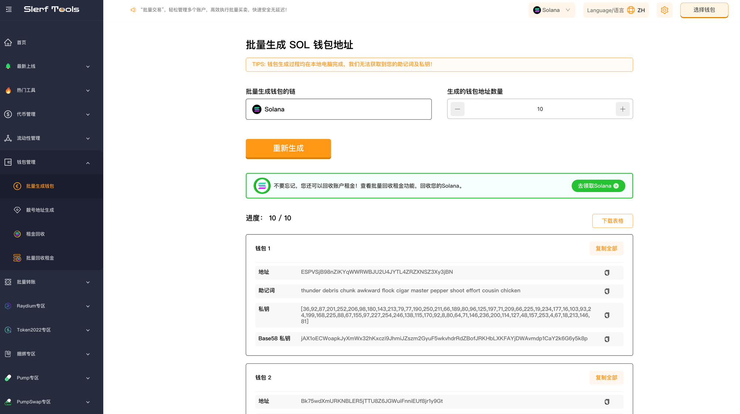Collapse the sidebar with the hamburger icon

coord(9,10)
